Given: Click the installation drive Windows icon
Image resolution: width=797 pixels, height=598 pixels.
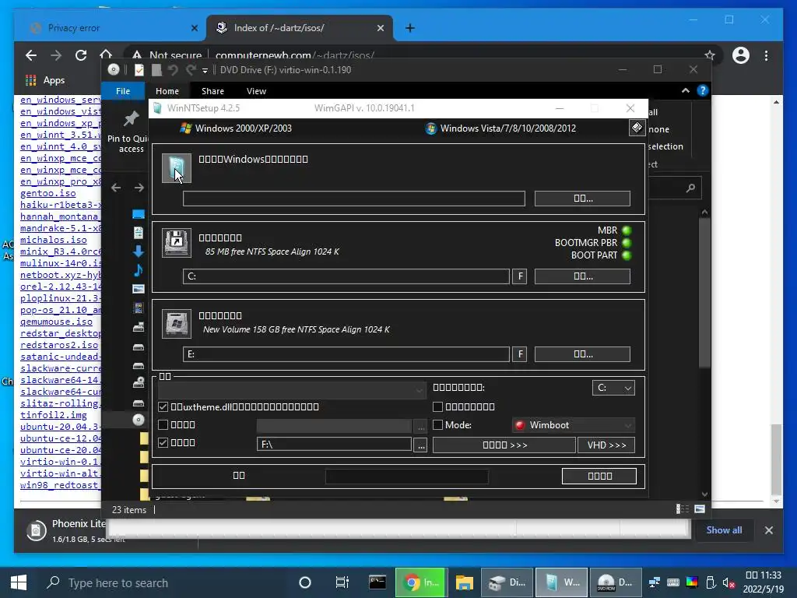Looking at the screenshot, I should tap(177, 323).
